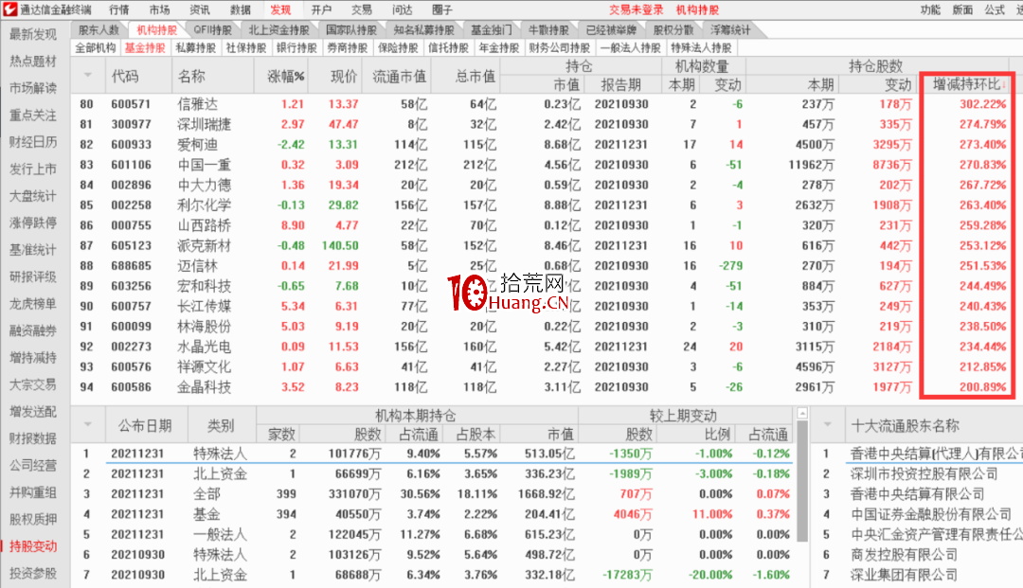
Task: Switch to the 国家队持股 tab
Action: [x=351, y=30]
